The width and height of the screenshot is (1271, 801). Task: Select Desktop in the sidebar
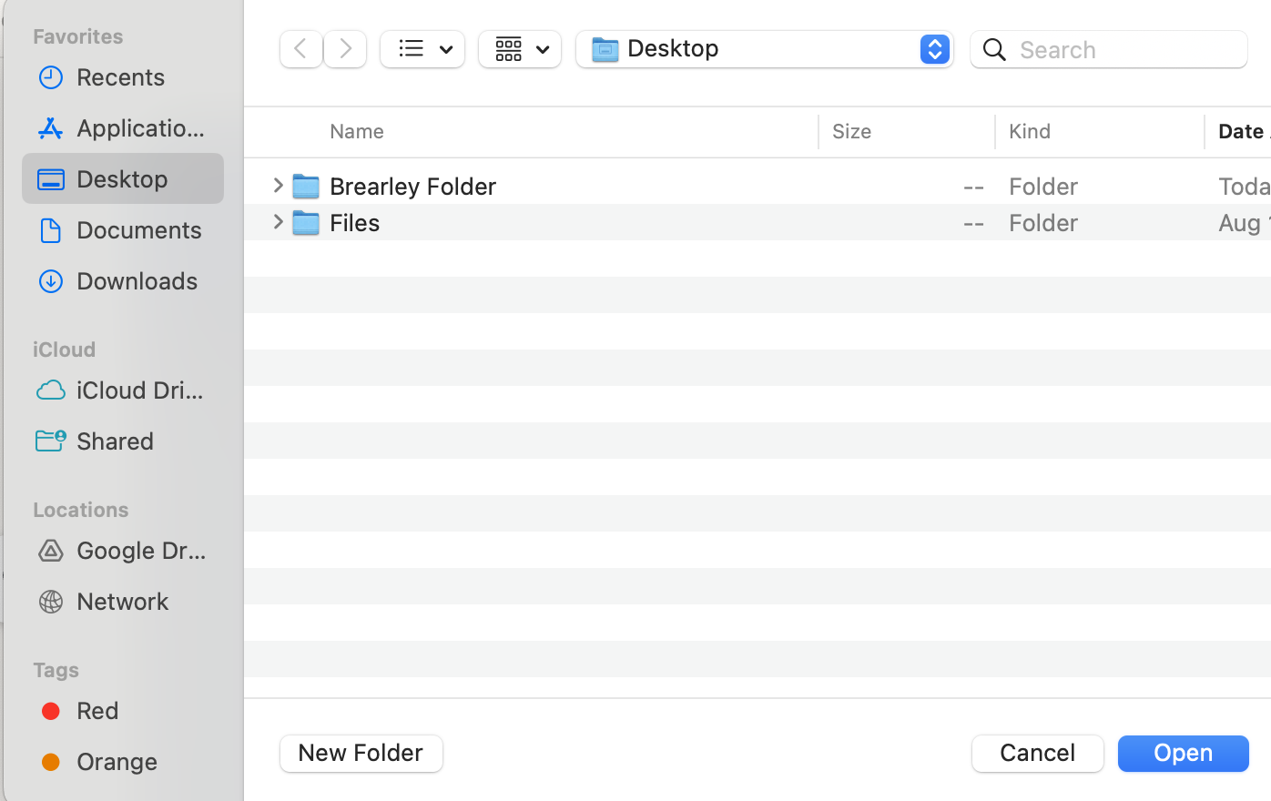pos(123,179)
